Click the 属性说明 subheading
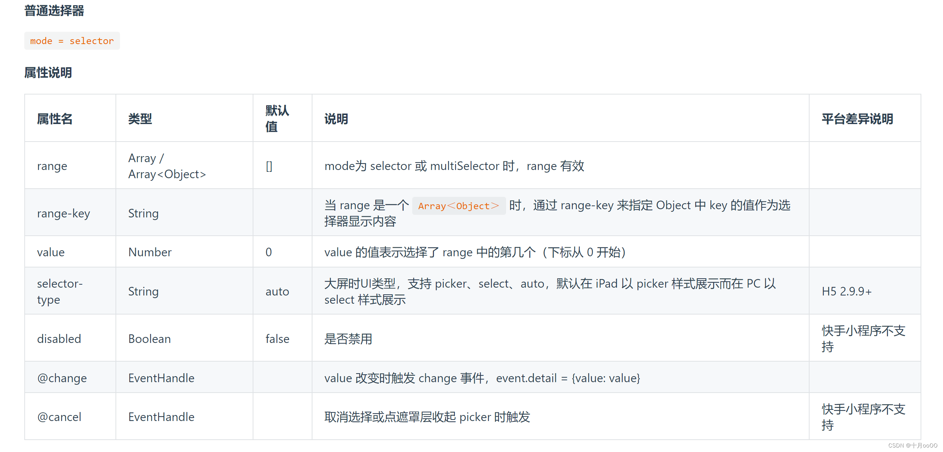943x452 pixels. pos(48,72)
